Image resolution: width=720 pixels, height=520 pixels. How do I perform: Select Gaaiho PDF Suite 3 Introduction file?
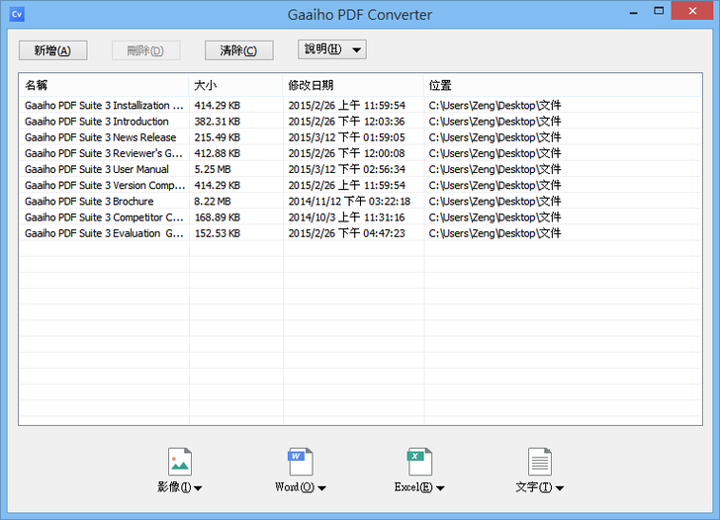coord(97,122)
